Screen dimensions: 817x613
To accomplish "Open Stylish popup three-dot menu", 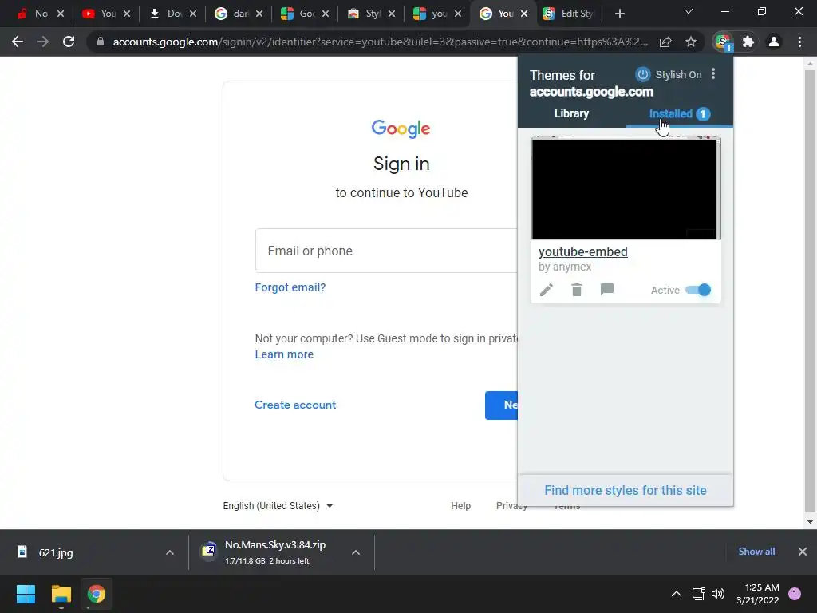I will point(713,74).
